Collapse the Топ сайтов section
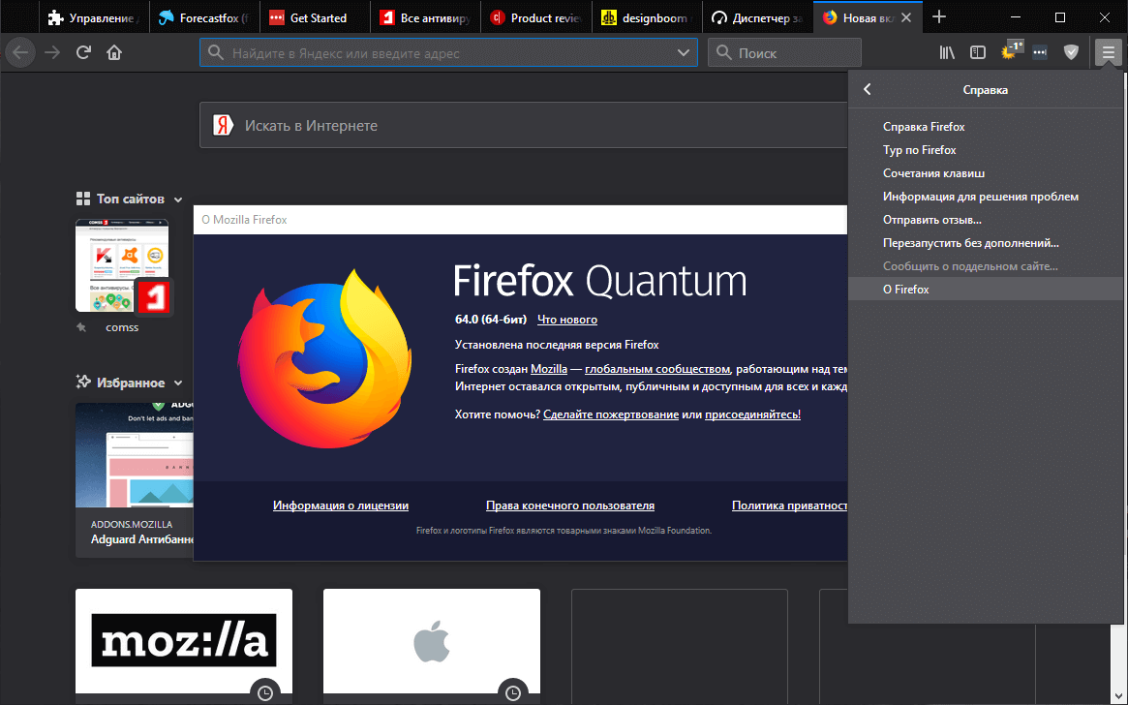The image size is (1128, 705). point(178,199)
